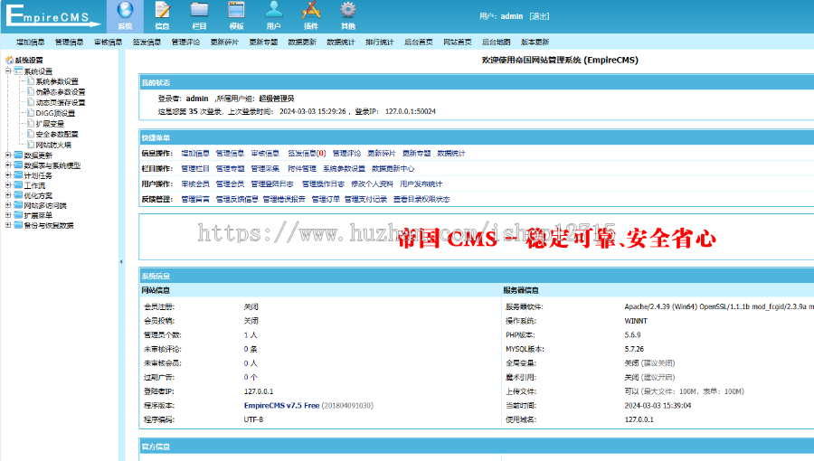Expand the 数据表与系统模型 tree node
814x461 pixels.
pos(8,165)
